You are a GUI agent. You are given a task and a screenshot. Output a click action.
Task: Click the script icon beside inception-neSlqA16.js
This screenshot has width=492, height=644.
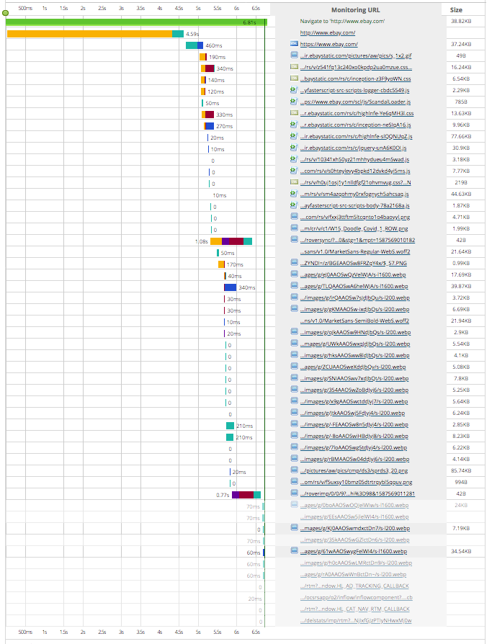pyautogui.click(x=294, y=124)
